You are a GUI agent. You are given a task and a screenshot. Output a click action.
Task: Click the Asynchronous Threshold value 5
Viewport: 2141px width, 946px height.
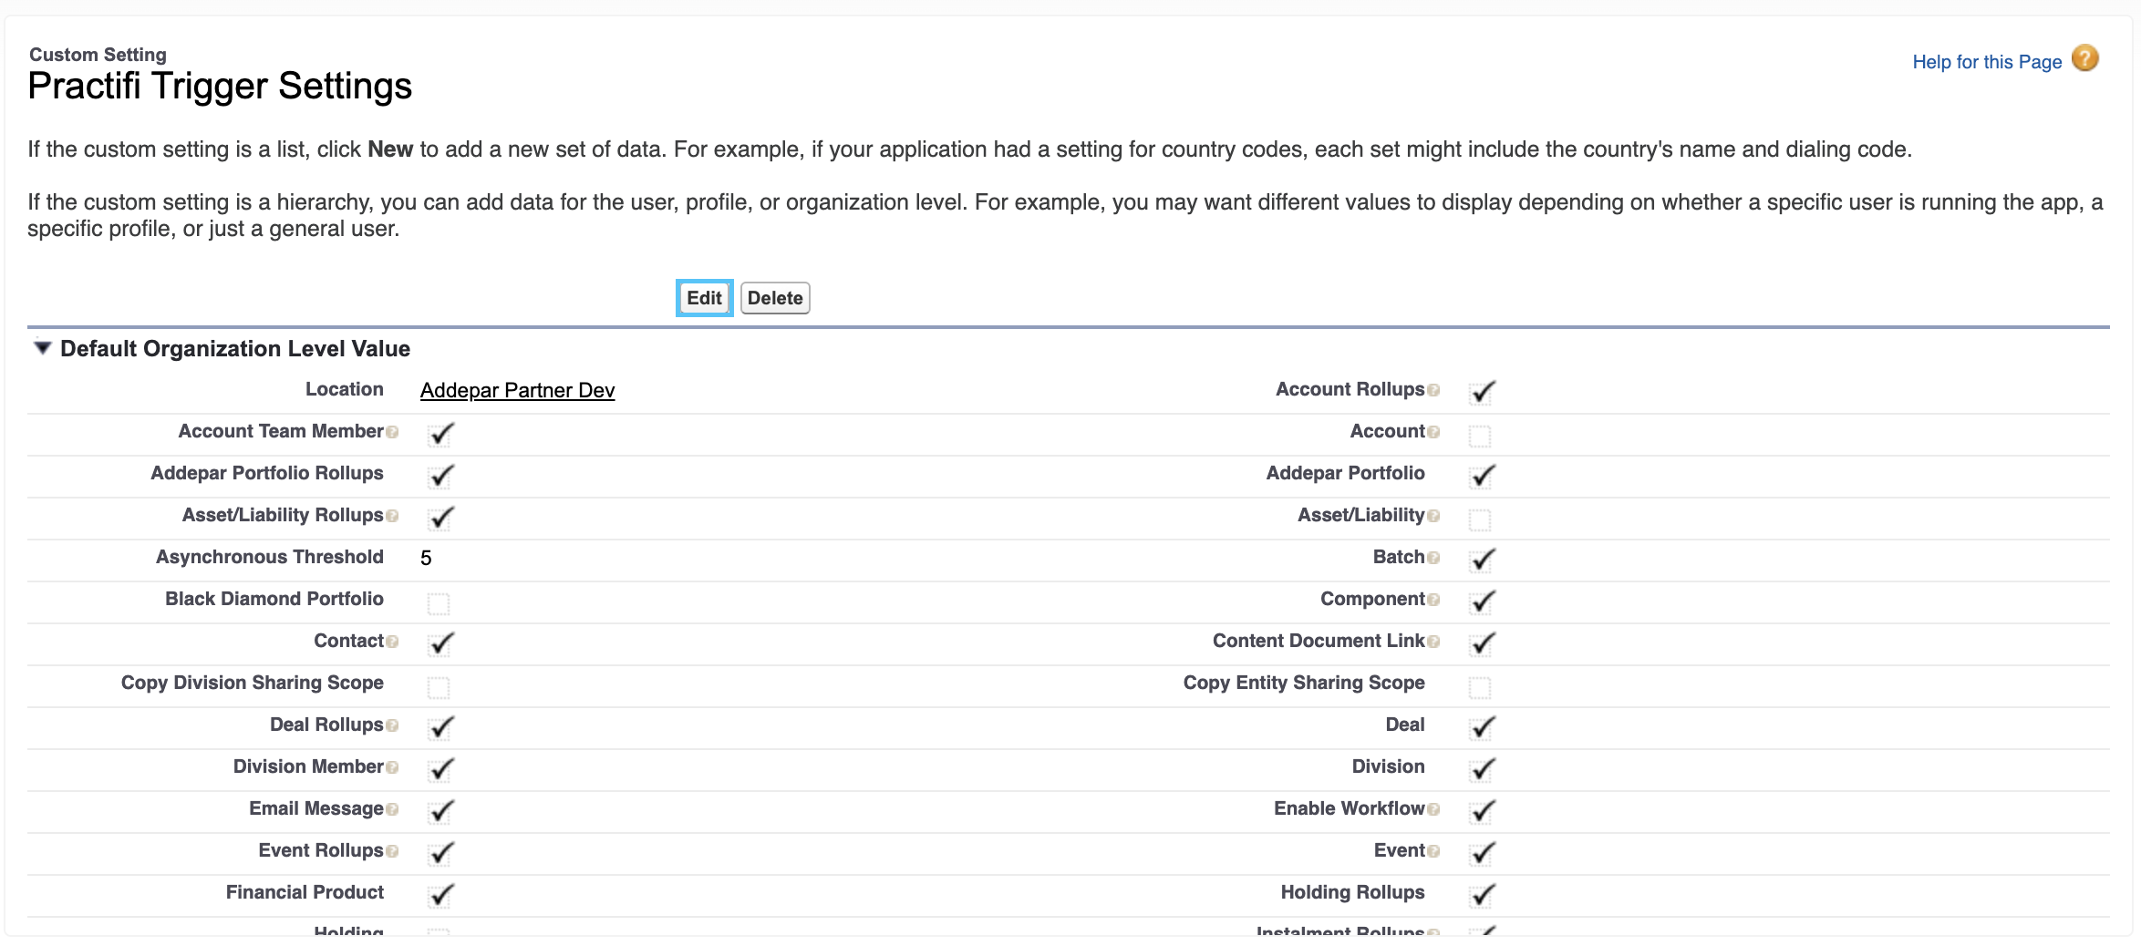point(426,558)
